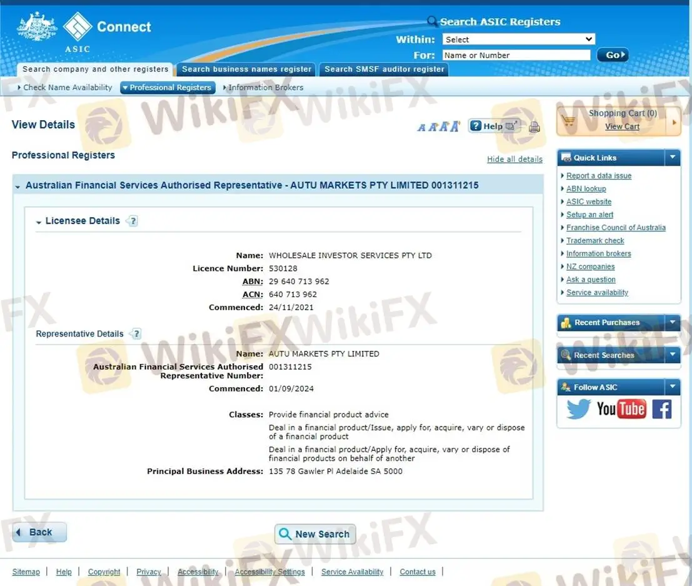Click the Back button
Screen dimensions: 692x586
[40, 532]
